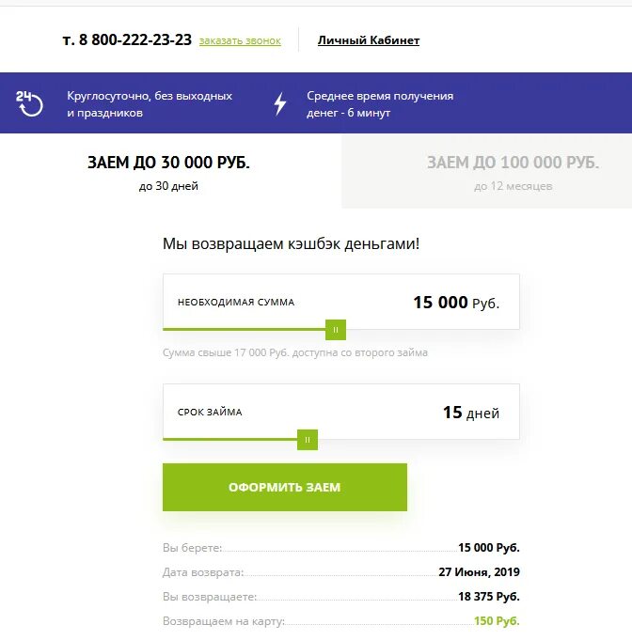Screen dimensions: 632x640
Task: Click the заказать звонок link
Action: click(x=240, y=40)
